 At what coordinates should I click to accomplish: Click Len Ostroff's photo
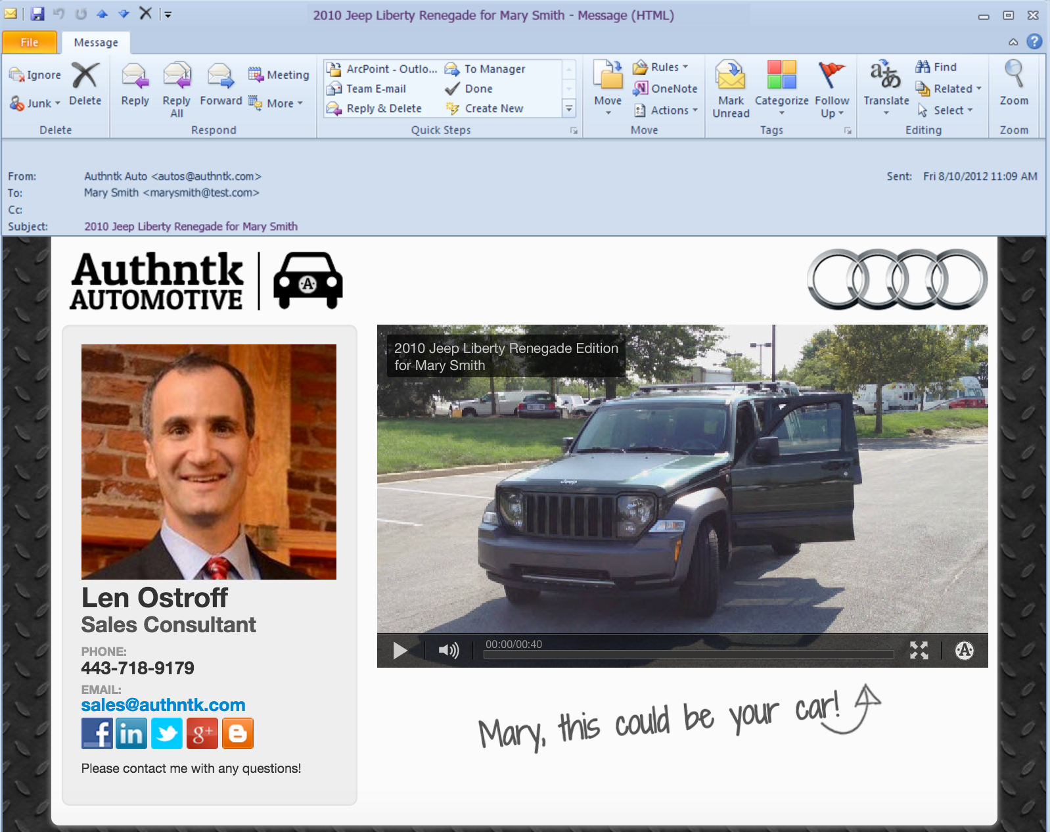(x=209, y=462)
